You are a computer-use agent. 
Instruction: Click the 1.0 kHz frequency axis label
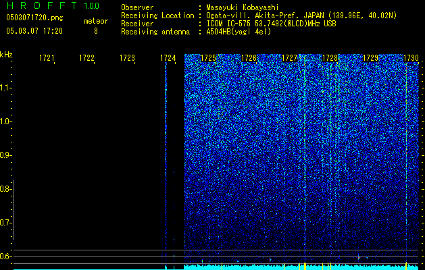(x=5, y=122)
